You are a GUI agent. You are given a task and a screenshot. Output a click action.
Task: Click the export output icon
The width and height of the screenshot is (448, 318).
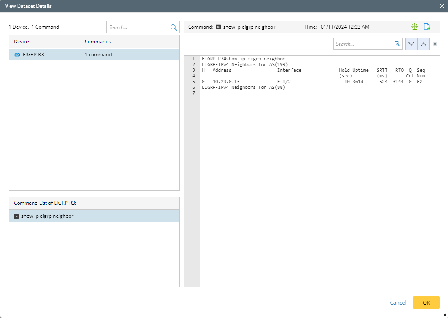pos(427,26)
